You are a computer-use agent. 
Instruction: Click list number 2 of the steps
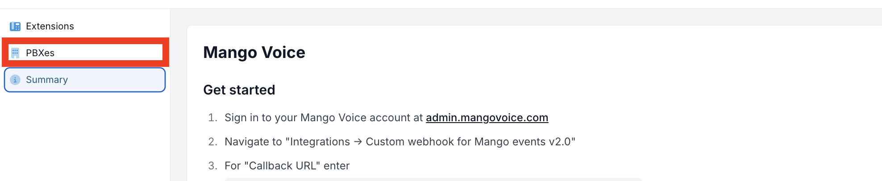(x=213, y=142)
